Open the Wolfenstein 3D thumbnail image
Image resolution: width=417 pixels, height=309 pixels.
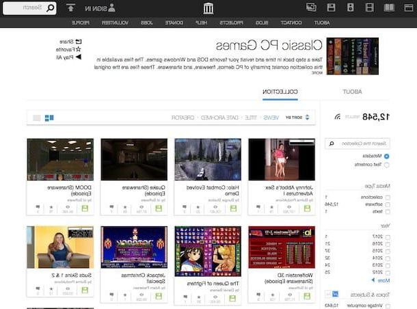tap(282, 247)
